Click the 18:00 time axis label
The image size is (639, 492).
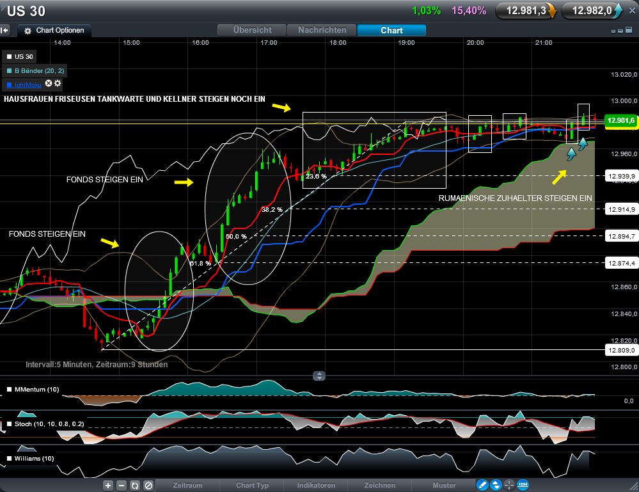[338, 42]
